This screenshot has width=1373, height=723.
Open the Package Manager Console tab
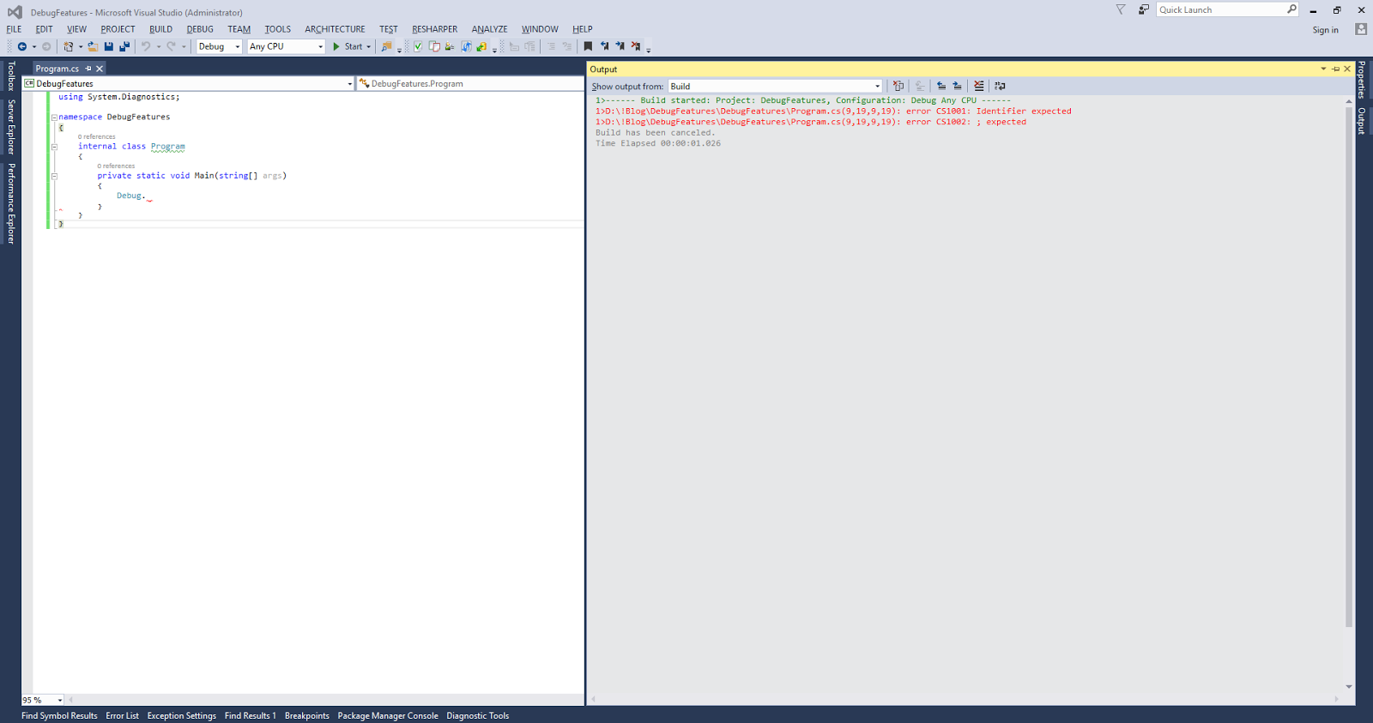(x=388, y=715)
